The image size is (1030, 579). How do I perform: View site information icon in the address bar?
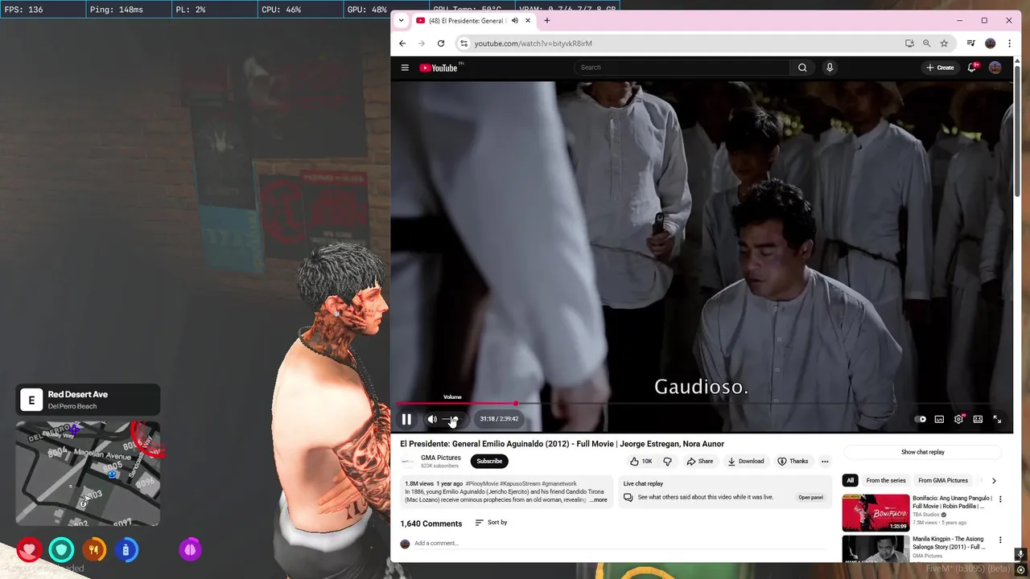click(x=463, y=43)
